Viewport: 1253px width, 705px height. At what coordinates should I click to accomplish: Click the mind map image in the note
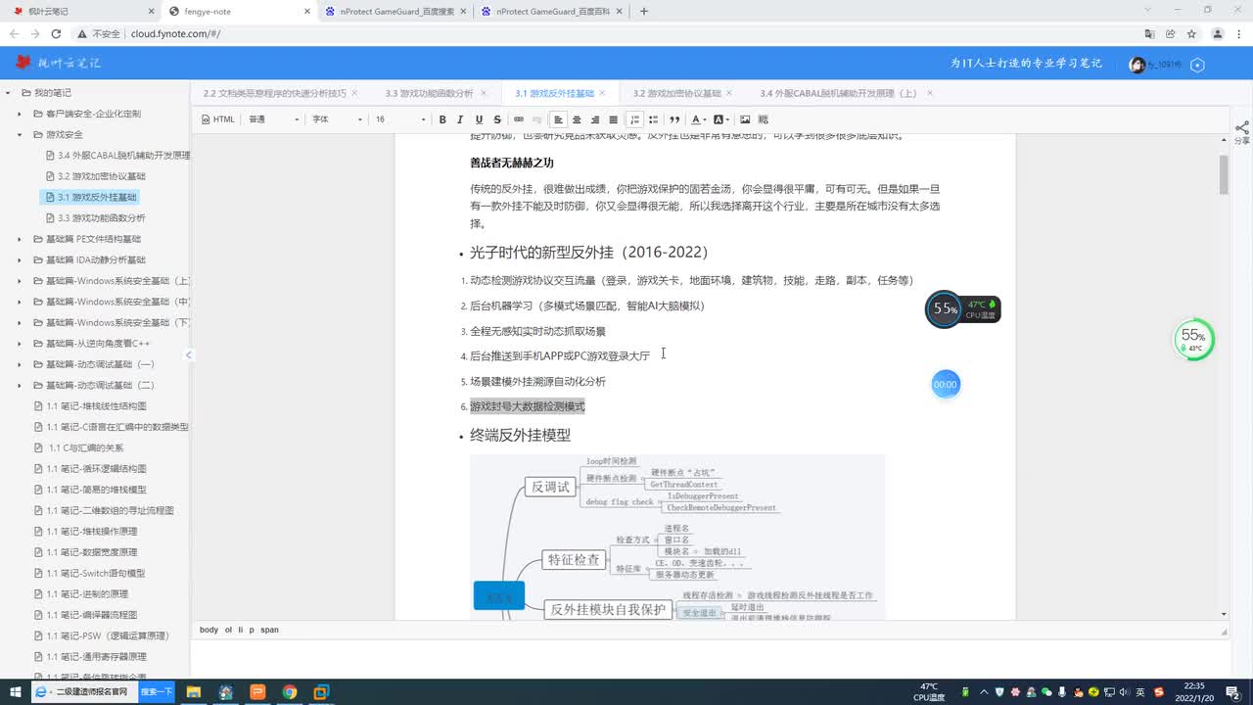pyautogui.click(x=677, y=537)
